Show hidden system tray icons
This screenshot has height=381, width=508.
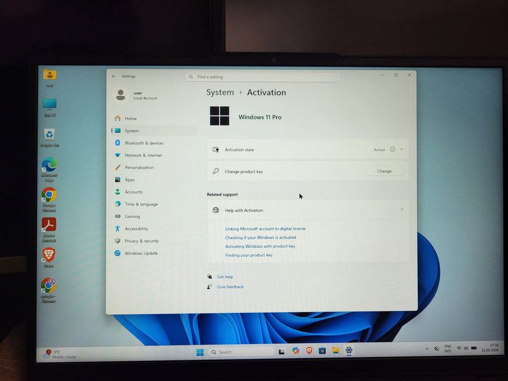tap(427, 349)
